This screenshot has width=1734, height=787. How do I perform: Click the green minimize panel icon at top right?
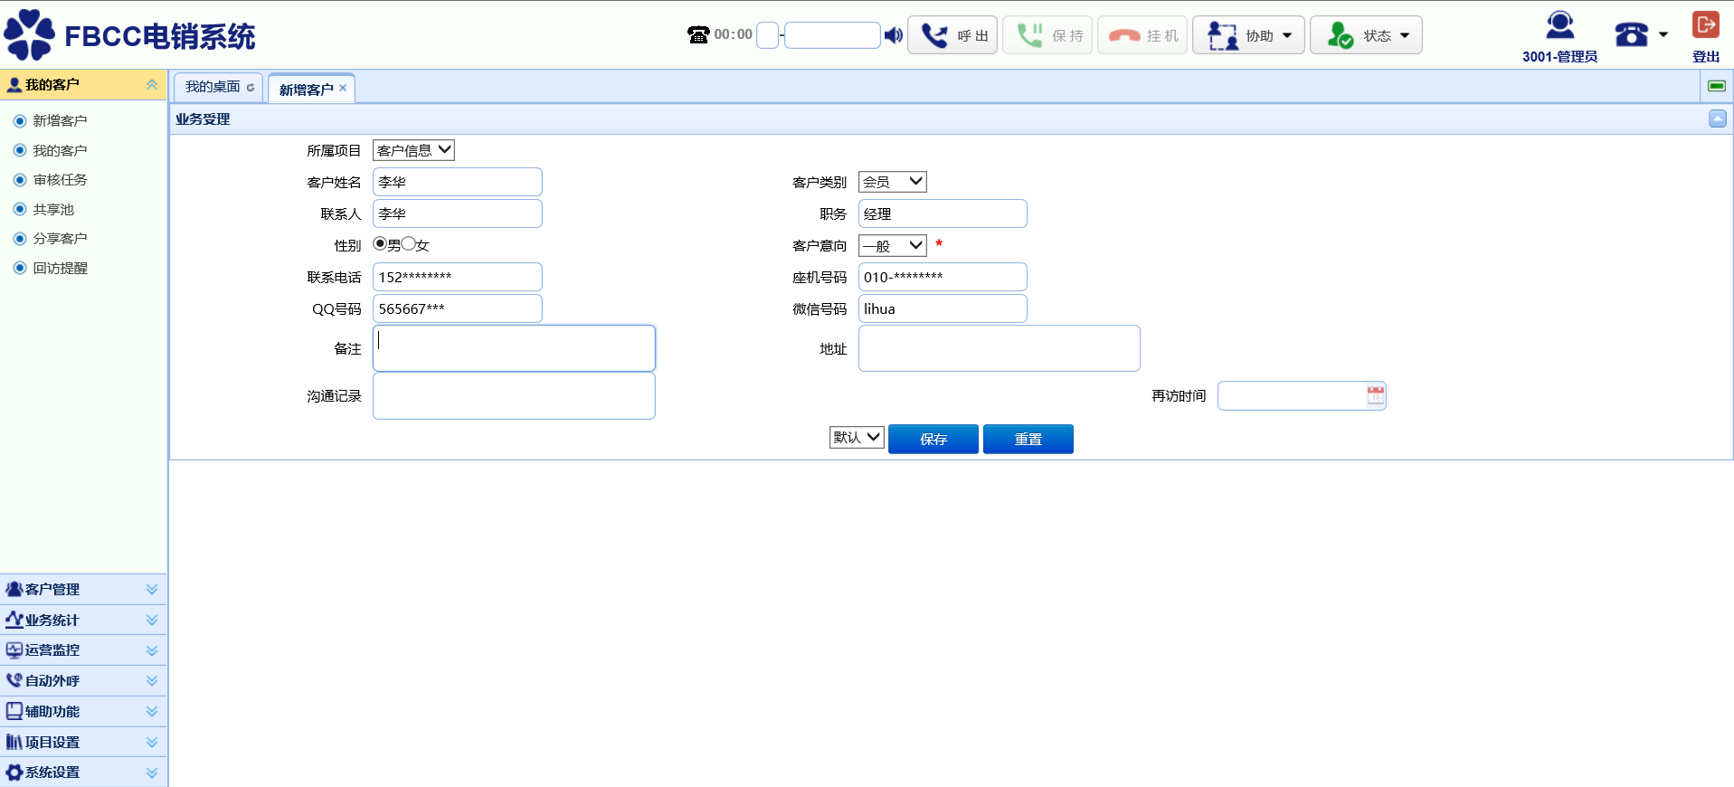[x=1716, y=86]
